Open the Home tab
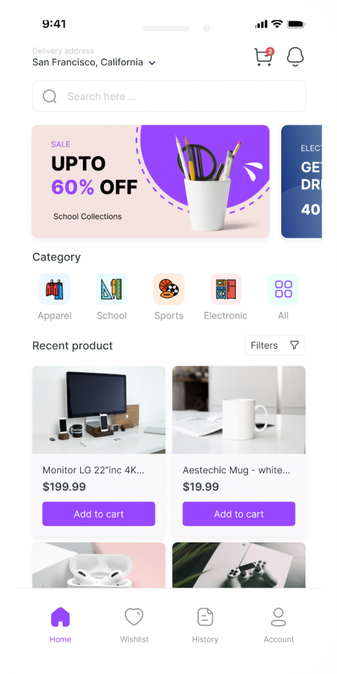This screenshot has height=674, width=337. pos(60,625)
